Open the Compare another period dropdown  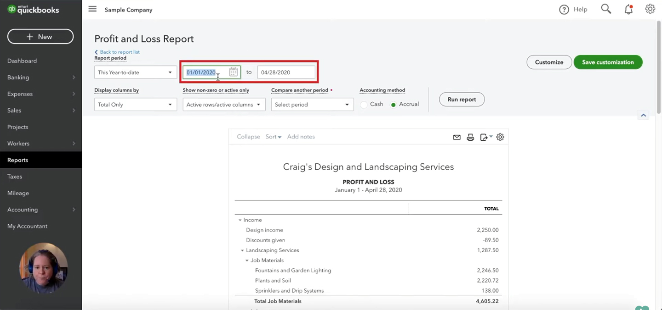point(312,105)
